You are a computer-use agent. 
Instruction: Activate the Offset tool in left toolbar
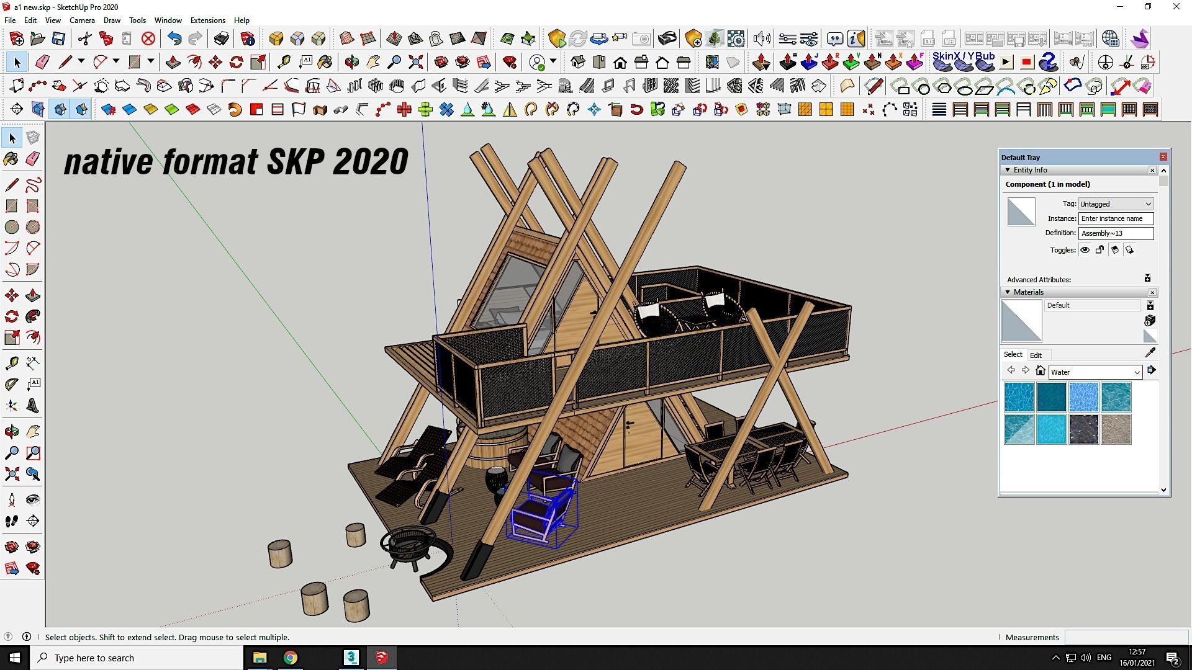33,337
